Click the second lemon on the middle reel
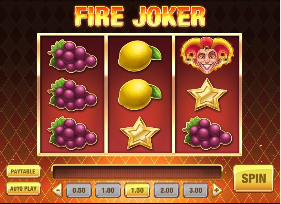Viewport: 281px width, 204px height. (140, 94)
